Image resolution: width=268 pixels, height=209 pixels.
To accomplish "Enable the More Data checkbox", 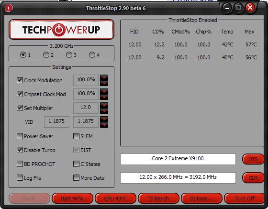I will pyautogui.click(x=76, y=177).
